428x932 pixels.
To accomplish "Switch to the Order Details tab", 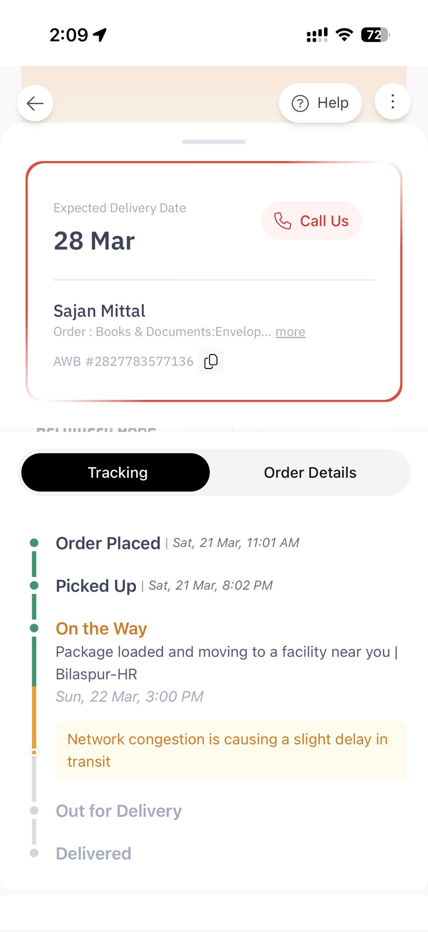I will pos(310,472).
